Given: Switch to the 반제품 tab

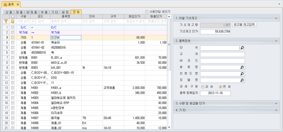Looking at the screenshot, I should coord(31,12).
